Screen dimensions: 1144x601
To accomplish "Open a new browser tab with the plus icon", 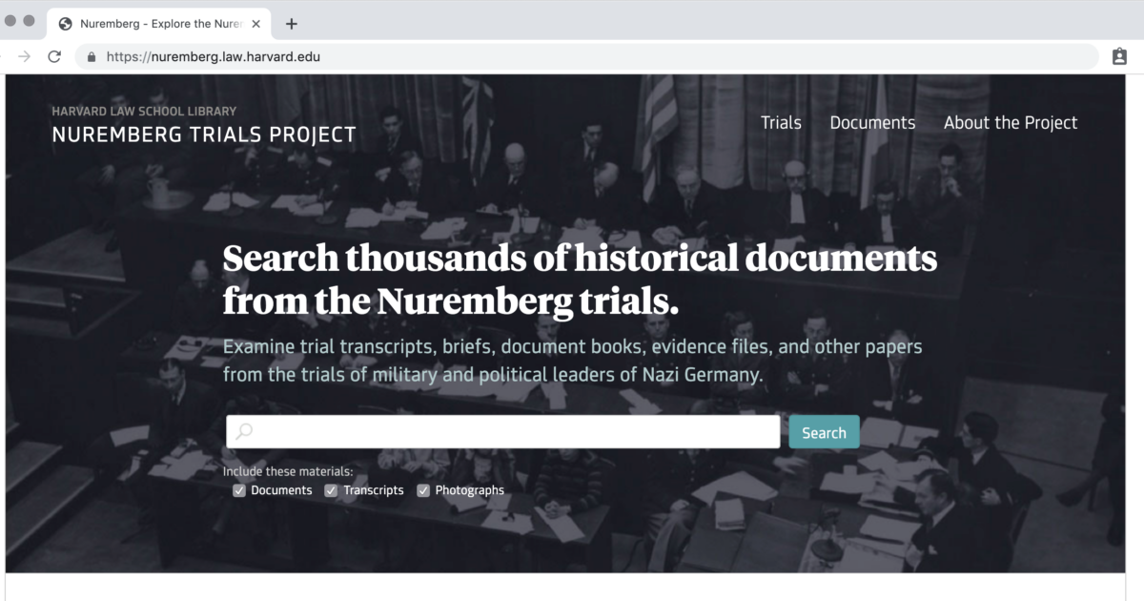I will [x=291, y=23].
